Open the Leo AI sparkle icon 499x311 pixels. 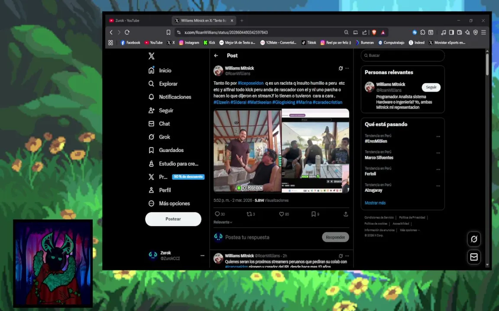467,32
